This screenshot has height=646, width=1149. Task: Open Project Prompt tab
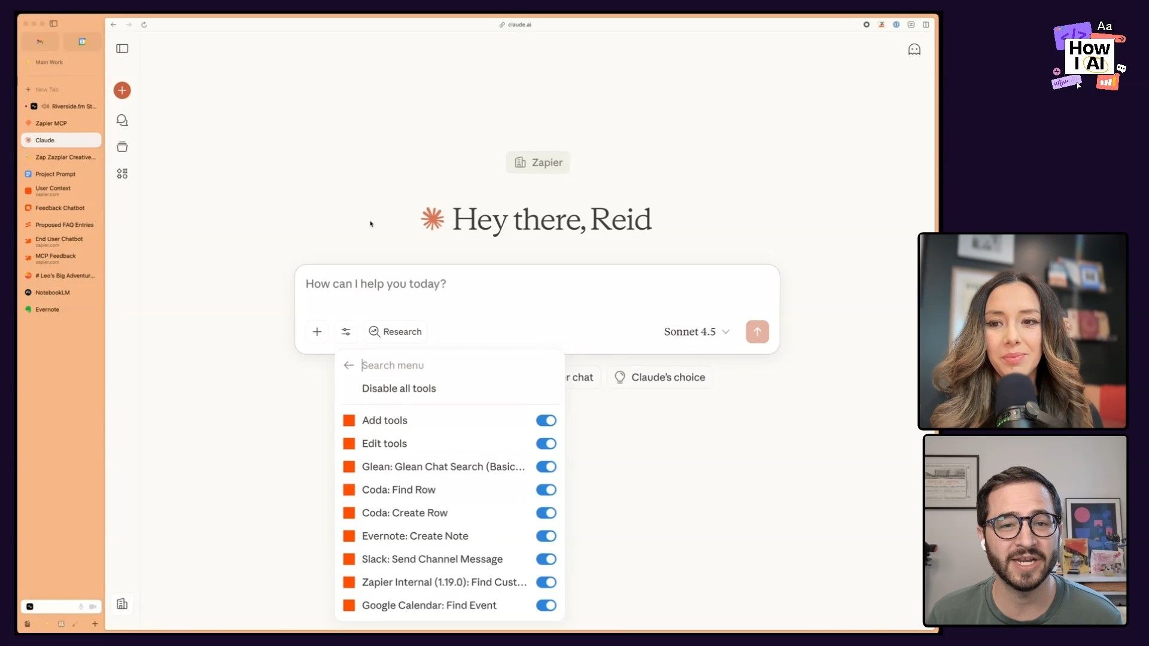(x=61, y=174)
